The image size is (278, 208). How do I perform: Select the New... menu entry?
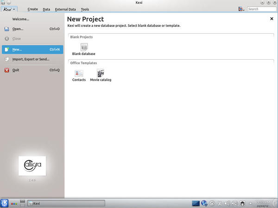click(x=32, y=49)
